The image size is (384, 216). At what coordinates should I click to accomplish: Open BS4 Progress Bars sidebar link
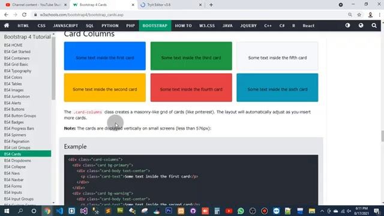point(19,128)
